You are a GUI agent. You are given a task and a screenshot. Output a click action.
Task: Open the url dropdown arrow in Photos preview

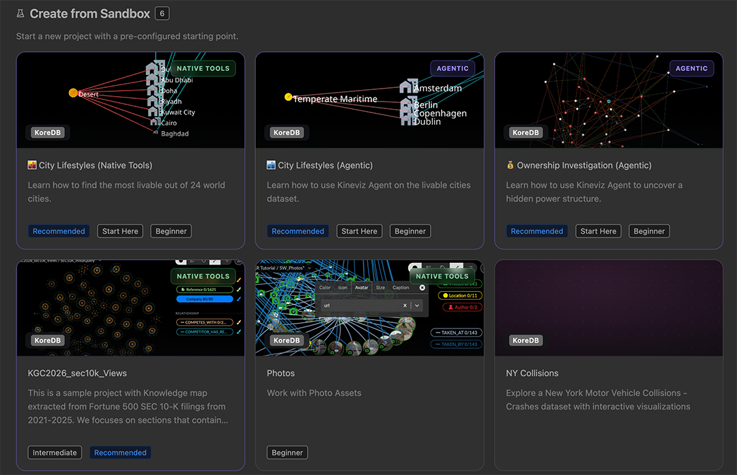[x=417, y=305]
